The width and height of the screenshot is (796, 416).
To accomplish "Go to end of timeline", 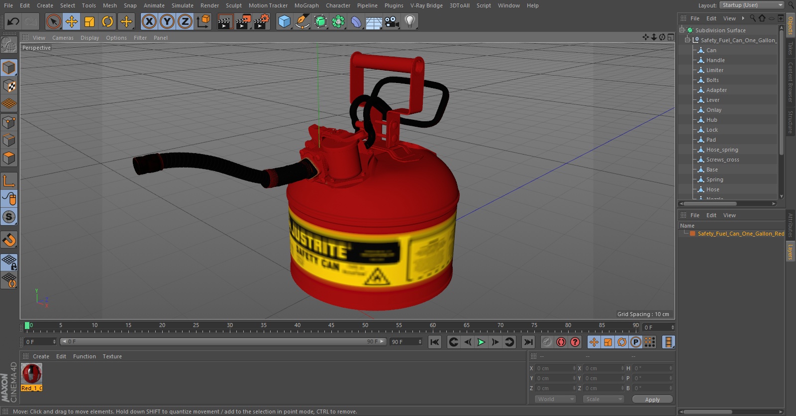I will coord(528,342).
